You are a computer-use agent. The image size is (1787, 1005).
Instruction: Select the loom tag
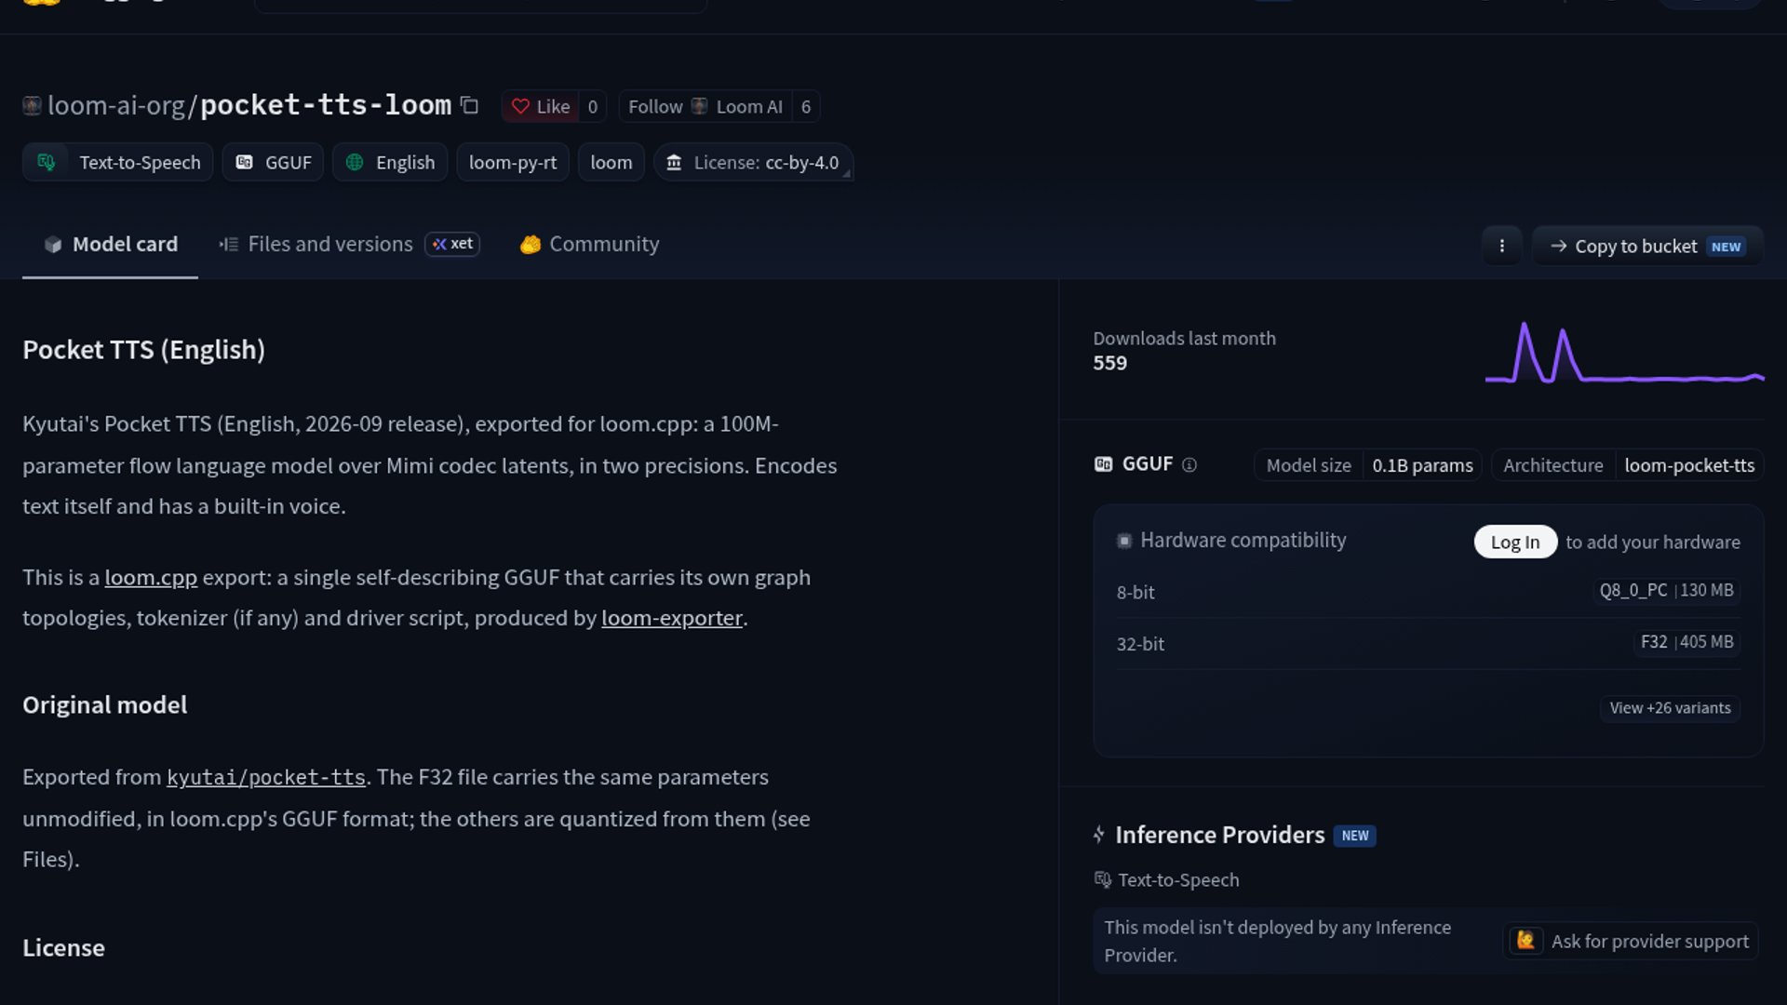pyautogui.click(x=611, y=162)
